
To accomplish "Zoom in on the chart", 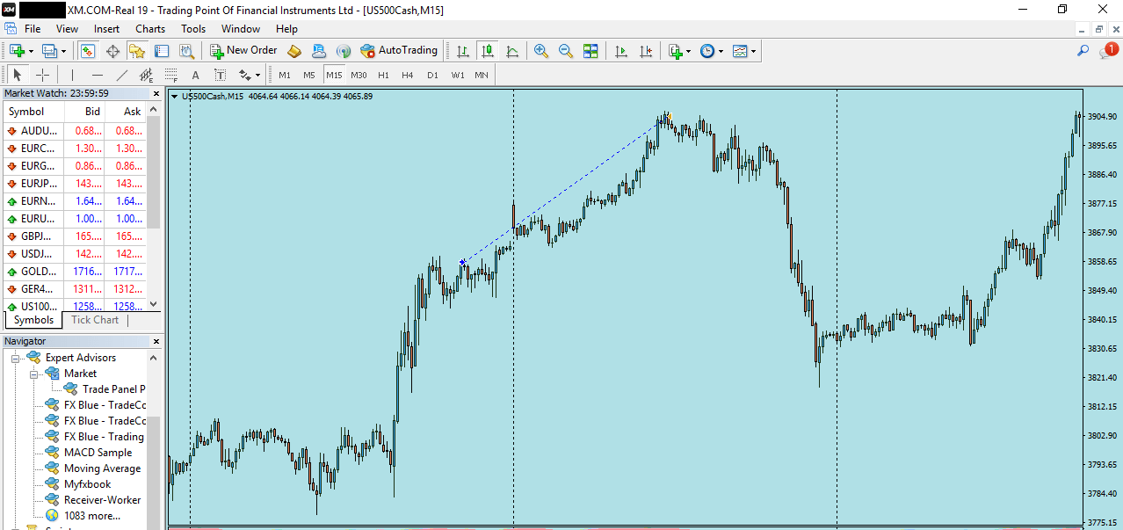I will click(x=541, y=51).
